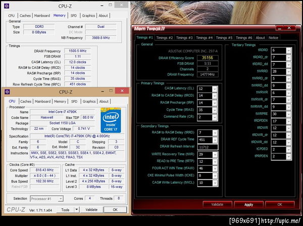This screenshot has width=303, height=226.
Task: Open the CAS# Latency (CL) dropdown
Action: [215, 89]
